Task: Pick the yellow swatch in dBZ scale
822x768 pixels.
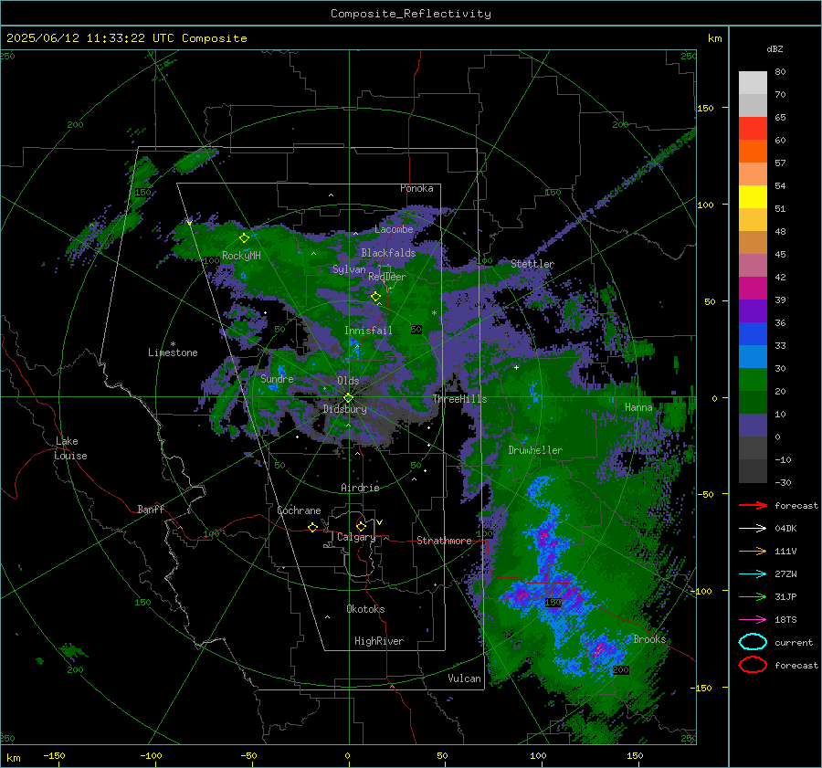Action: coord(753,197)
